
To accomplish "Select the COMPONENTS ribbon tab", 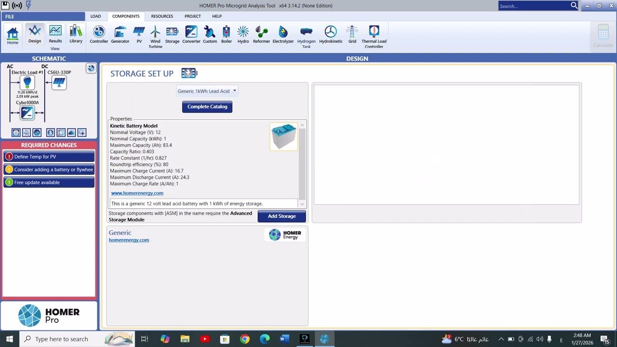I will click(126, 16).
